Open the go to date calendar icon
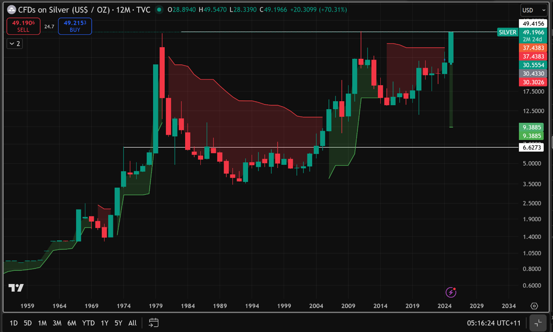 click(x=154, y=322)
